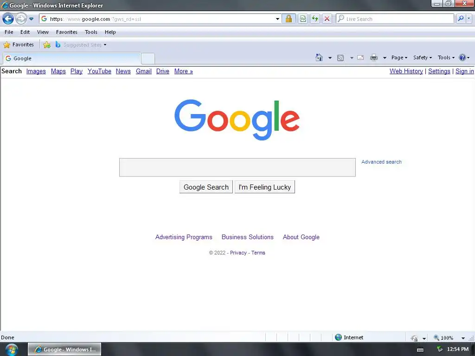Screen dimensions: 475x356
Task: Open the Feeds dropdown arrow
Action: [x=352, y=57]
